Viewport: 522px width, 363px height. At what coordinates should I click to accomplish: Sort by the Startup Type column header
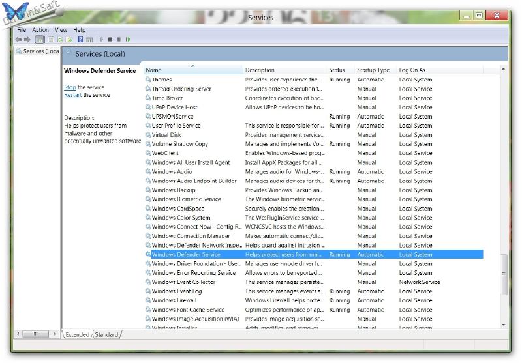[376, 70]
